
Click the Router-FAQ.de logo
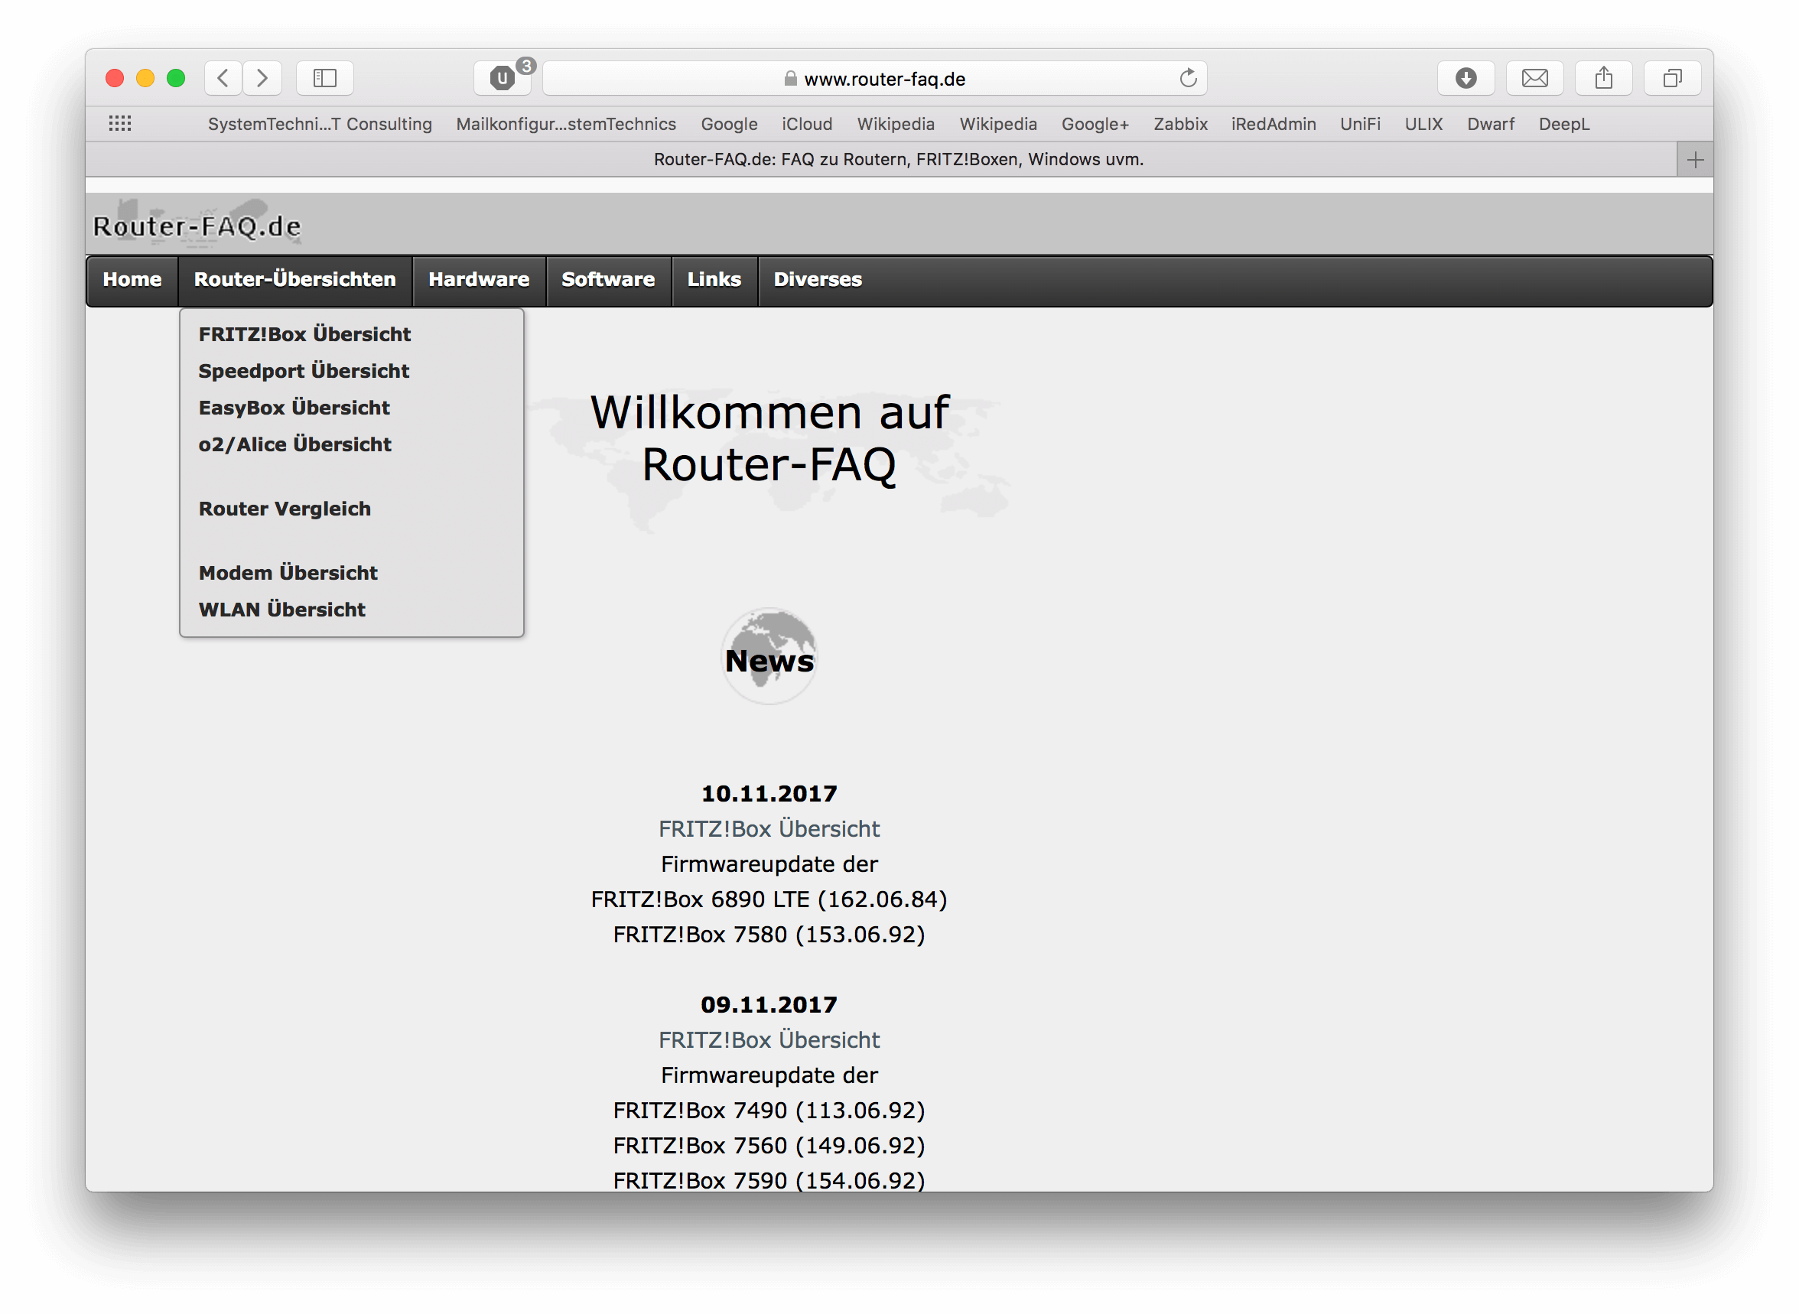(x=197, y=223)
